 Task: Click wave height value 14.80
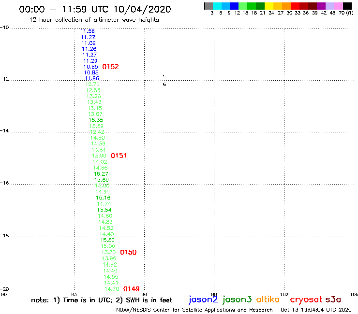[105, 216]
